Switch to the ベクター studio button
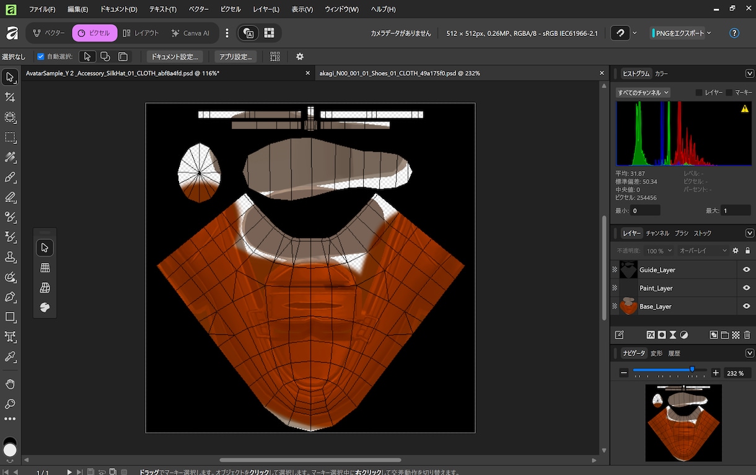The image size is (756, 475). pos(49,33)
